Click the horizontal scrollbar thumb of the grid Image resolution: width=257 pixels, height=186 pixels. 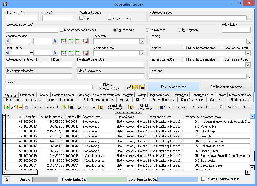point(22,172)
